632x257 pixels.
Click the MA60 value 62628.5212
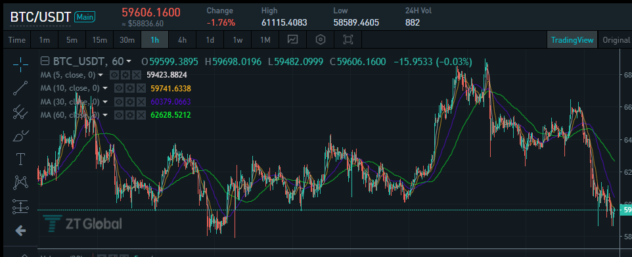click(171, 115)
